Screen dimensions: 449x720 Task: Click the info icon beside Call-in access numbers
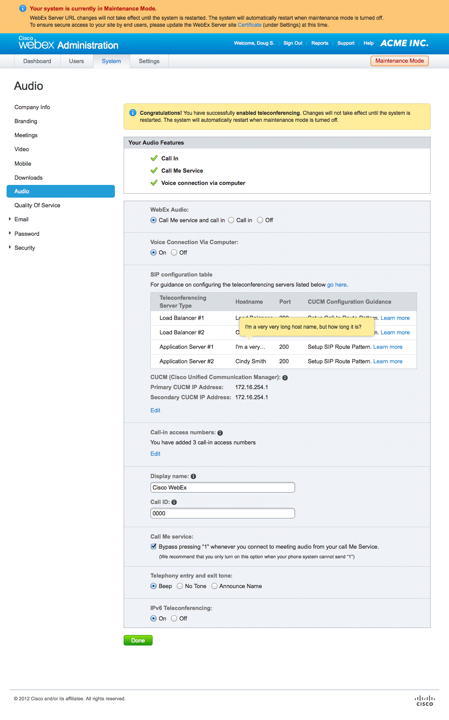[x=220, y=433]
